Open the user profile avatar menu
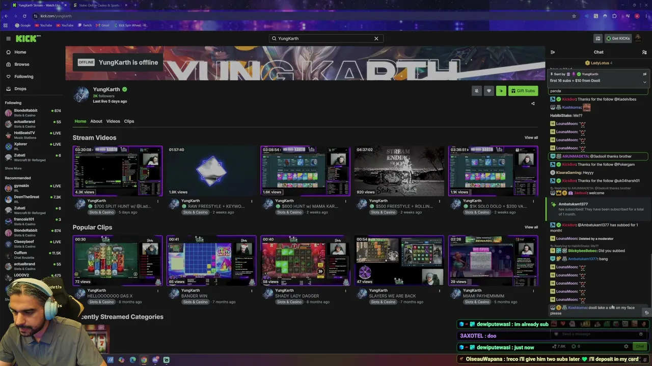This screenshot has width=652, height=366. coord(638,39)
